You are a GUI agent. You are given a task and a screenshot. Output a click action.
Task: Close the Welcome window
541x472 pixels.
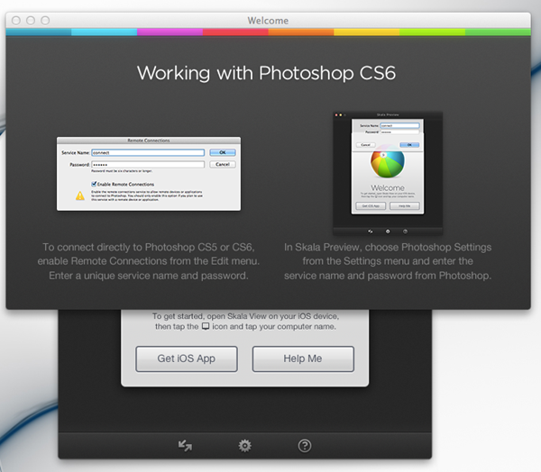point(16,21)
